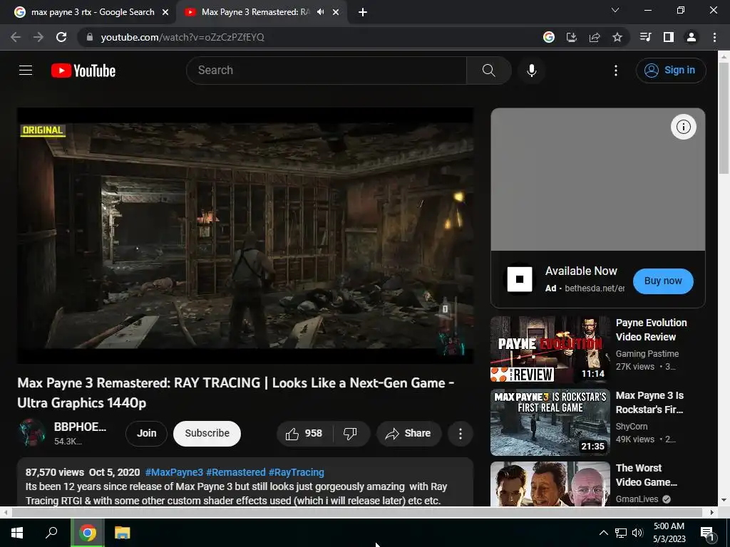Screen dimensions: 730x547
Task: Click the YouTube search input field
Action: tap(326, 71)
